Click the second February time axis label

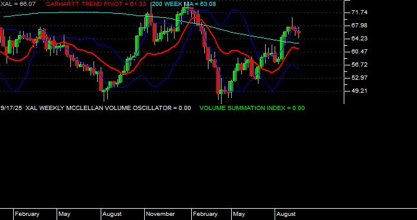[x=205, y=214]
